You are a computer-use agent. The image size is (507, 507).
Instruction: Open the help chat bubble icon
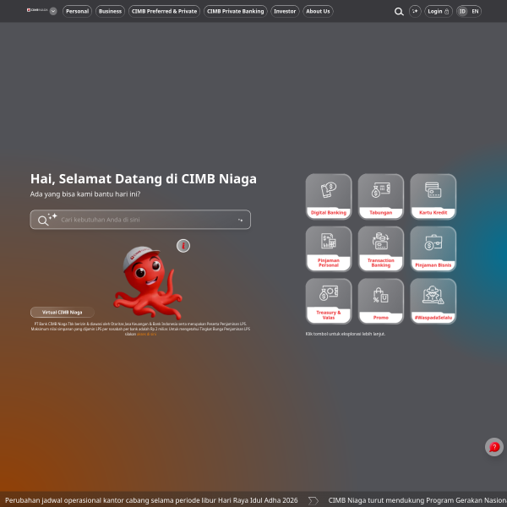(x=494, y=447)
